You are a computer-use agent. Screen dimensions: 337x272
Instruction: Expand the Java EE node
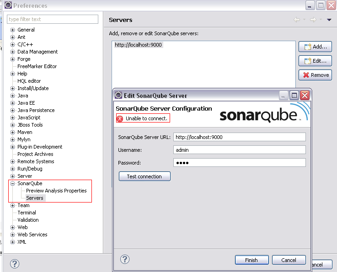point(12,103)
